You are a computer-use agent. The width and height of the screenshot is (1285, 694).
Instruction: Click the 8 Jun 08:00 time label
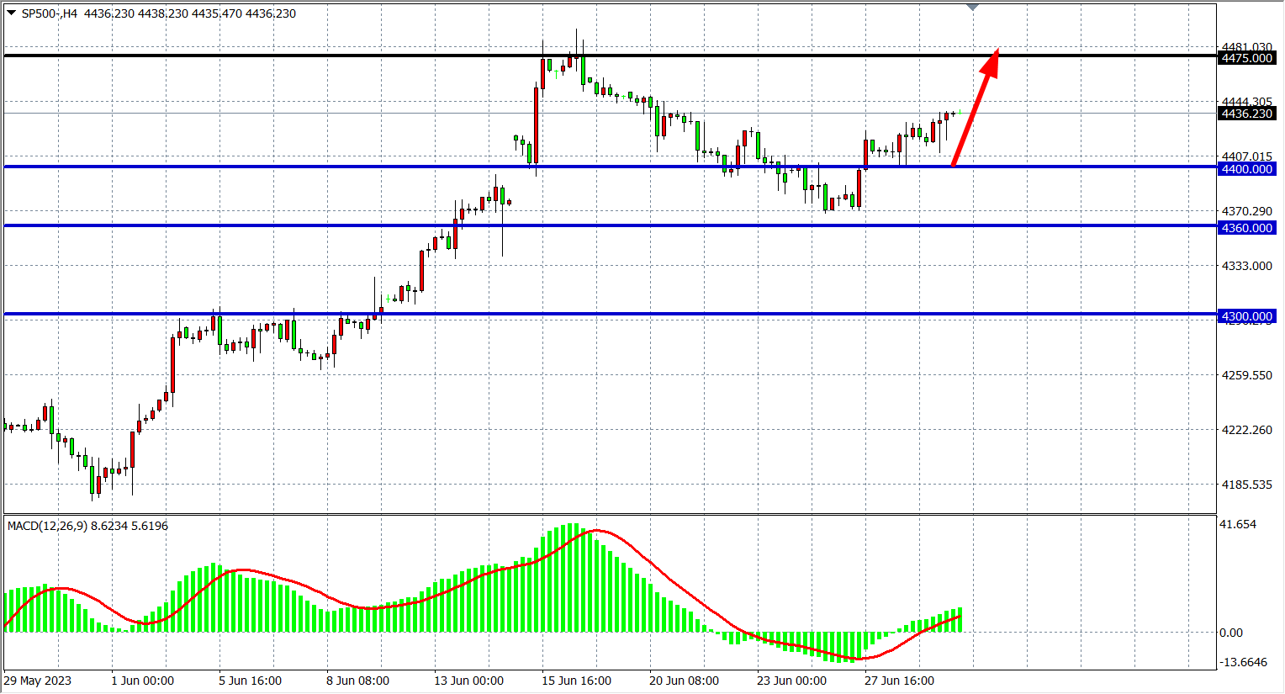[x=357, y=681]
